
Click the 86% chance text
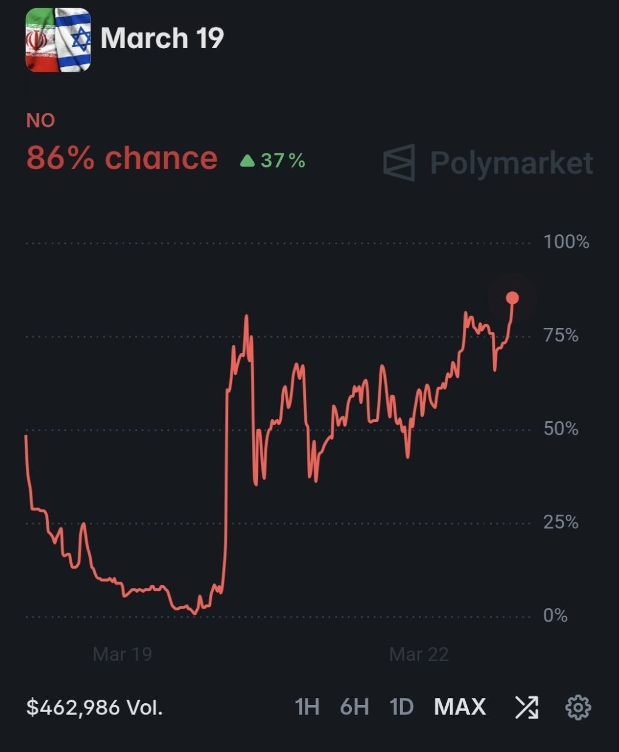pyautogui.click(x=122, y=158)
